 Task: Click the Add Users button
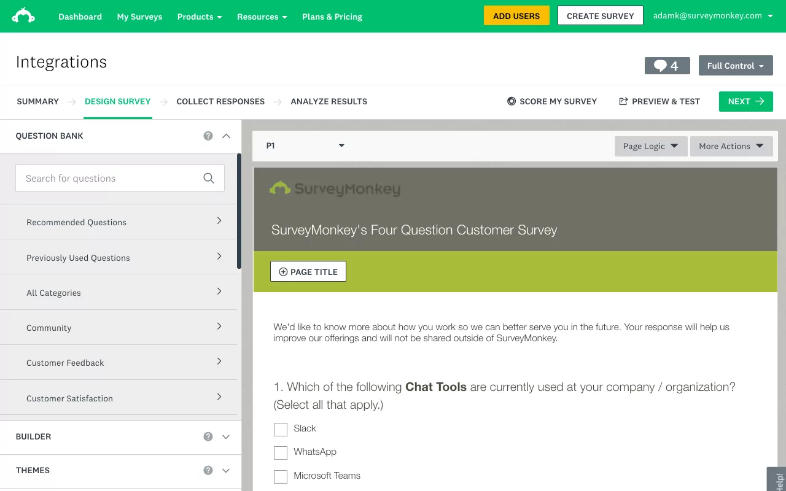pos(516,16)
